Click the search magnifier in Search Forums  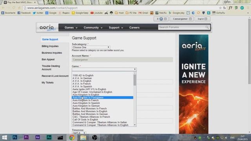point(207,27)
